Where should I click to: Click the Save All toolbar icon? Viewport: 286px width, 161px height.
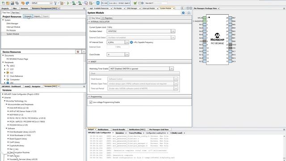tap(17, 3)
